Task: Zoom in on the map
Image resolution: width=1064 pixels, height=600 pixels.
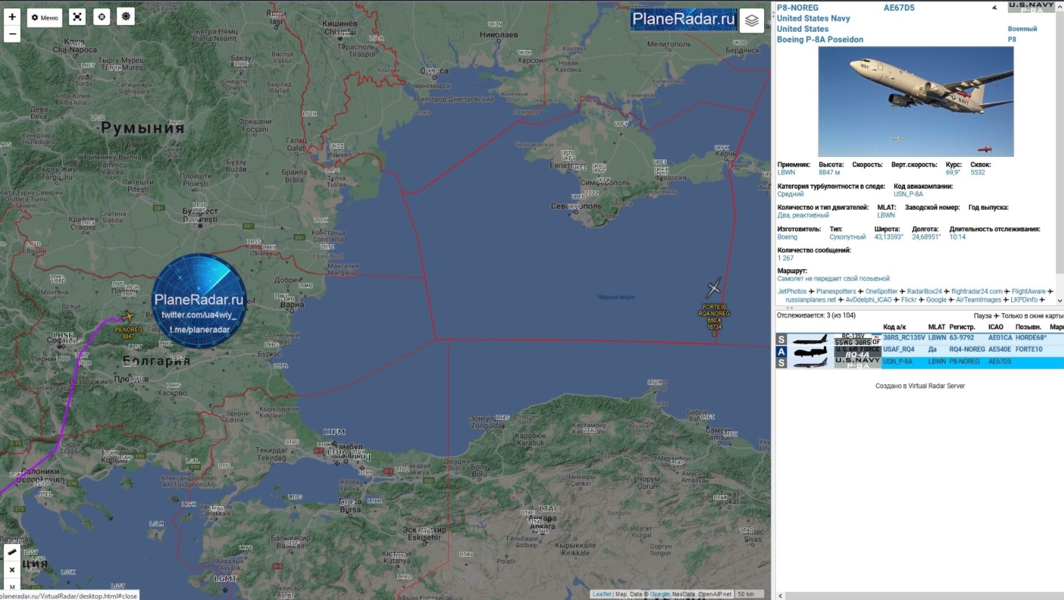Action: [x=12, y=17]
